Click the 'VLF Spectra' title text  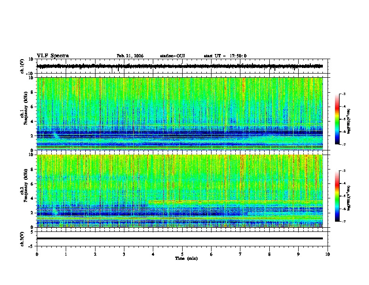tap(53, 56)
